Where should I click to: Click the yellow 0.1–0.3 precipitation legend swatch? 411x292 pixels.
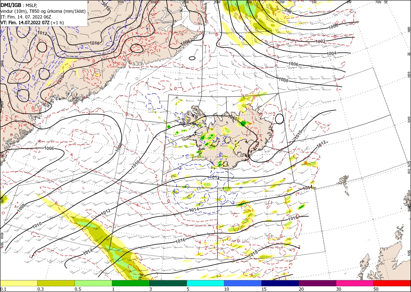[18, 283]
